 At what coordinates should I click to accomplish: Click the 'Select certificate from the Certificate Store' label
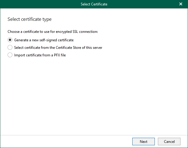click(x=58, y=47)
